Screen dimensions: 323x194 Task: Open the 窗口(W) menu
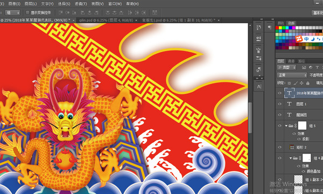click(115, 4)
